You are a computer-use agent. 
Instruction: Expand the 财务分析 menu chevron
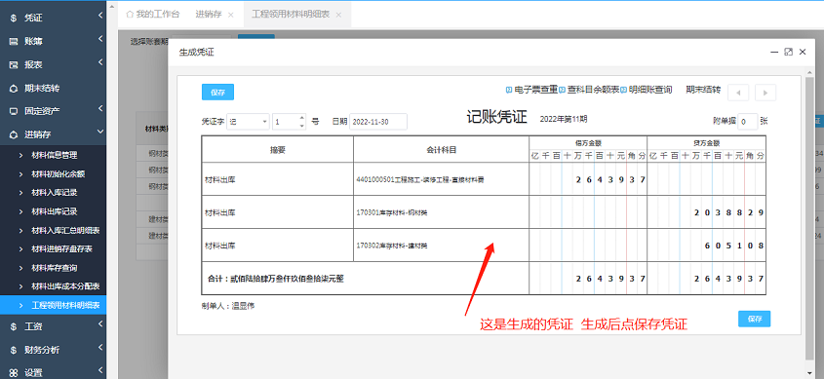coord(99,348)
